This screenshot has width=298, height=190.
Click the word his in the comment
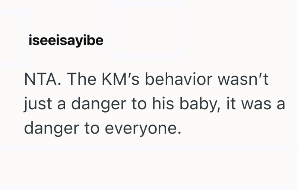(163, 103)
